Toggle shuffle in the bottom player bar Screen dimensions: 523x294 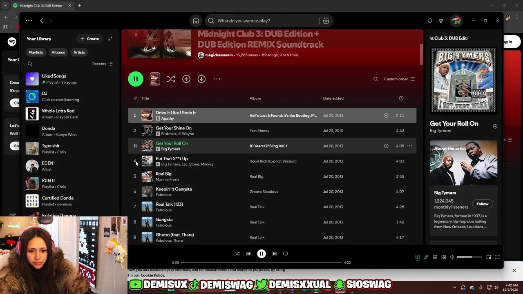(x=237, y=254)
